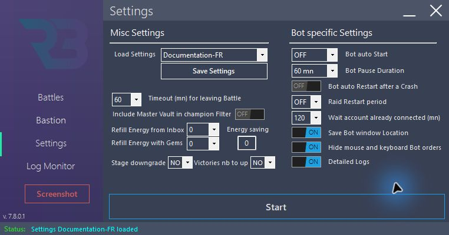Click the Start button
Viewport: 449px width, 235px height.
276,207
